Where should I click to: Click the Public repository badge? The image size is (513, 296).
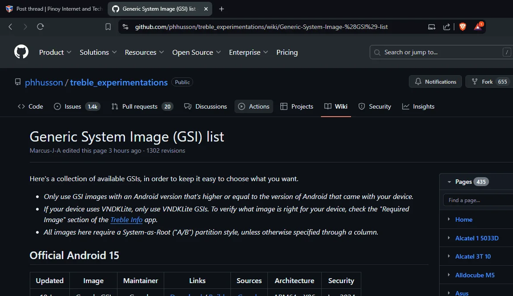(182, 82)
